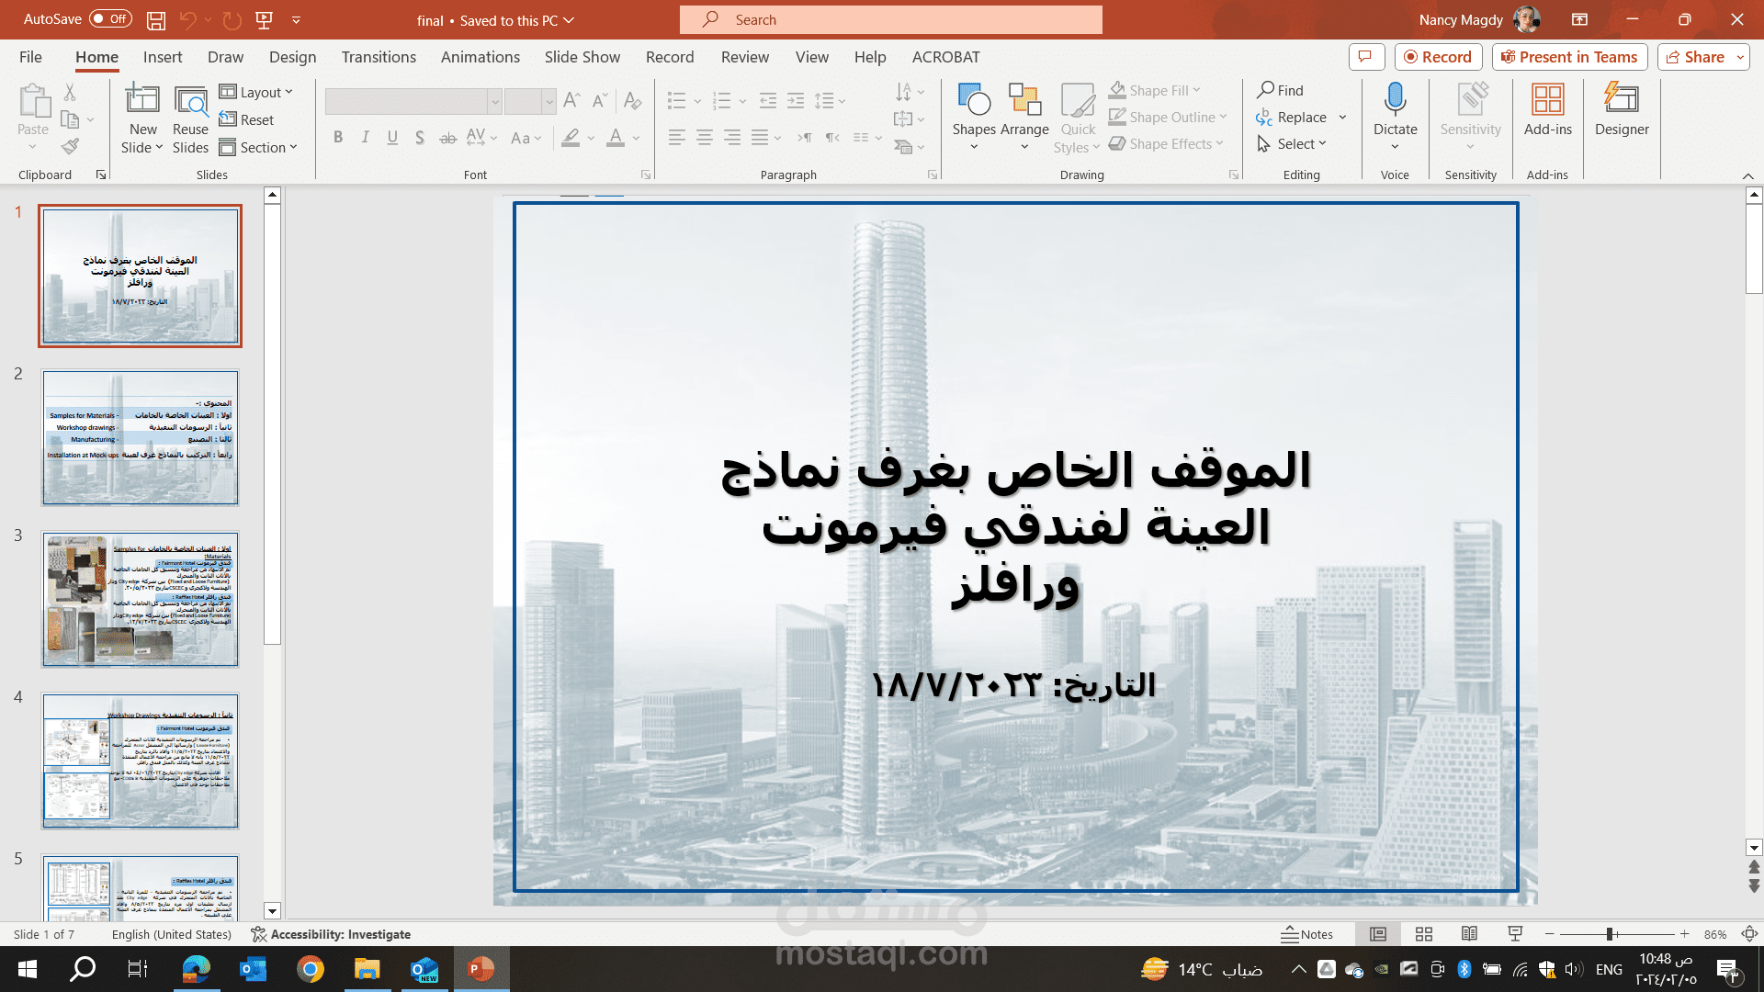The height and width of the screenshot is (992, 1764).
Task: Click the Slide Show status bar icon
Action: coord(1515,934)
